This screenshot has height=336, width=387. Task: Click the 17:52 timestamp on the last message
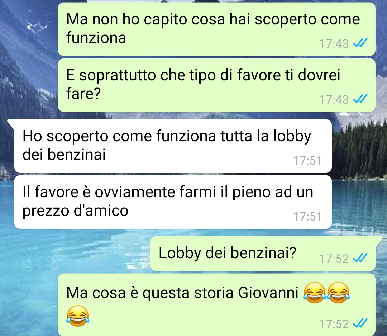[x=334, y=324]
